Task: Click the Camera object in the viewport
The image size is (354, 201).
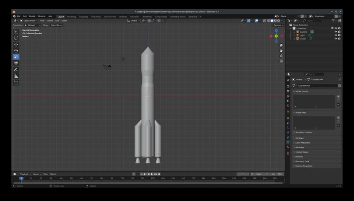Action: click(108, 67)
